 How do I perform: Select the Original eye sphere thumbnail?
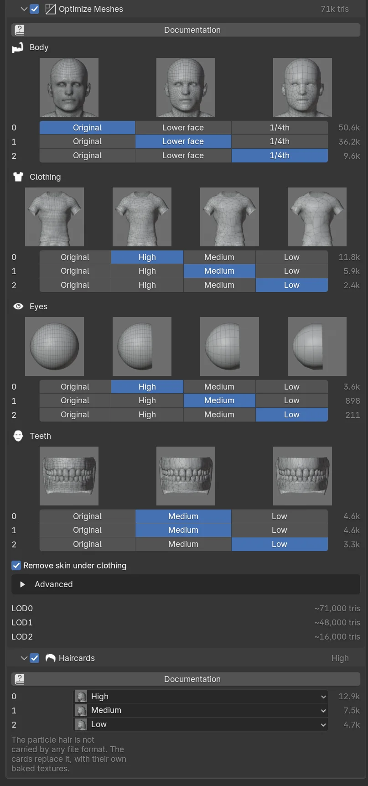click(x=54, y=346)
